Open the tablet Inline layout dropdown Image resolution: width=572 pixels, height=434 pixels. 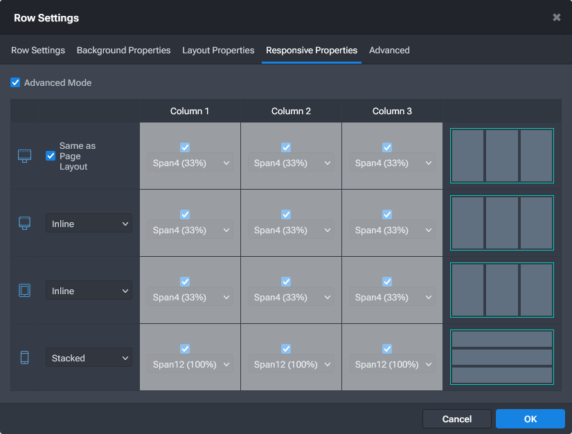click(89, 290)
